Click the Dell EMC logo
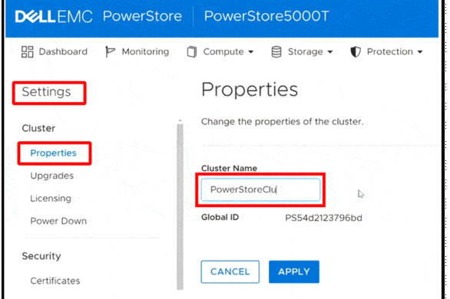Viewport: 450px width, 299px height. click(54, 16)
